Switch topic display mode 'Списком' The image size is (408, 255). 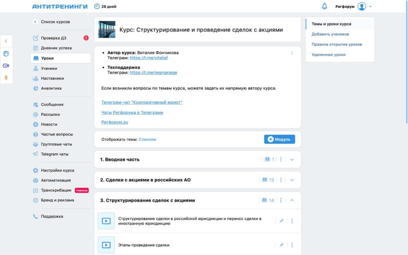(x=147, y=139)
